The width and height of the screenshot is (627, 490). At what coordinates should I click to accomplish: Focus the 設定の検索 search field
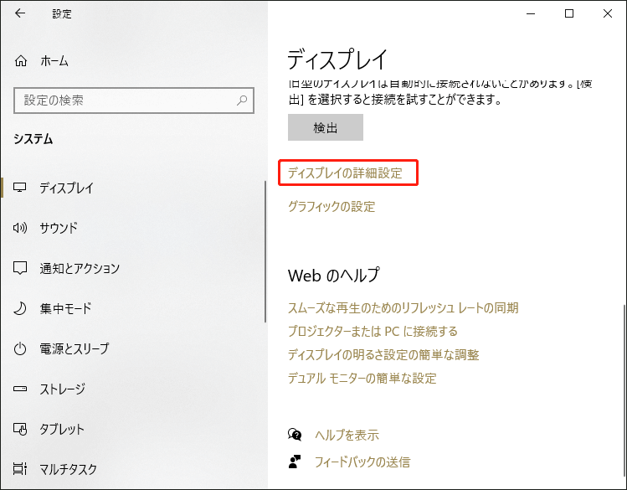click(134, 100)
